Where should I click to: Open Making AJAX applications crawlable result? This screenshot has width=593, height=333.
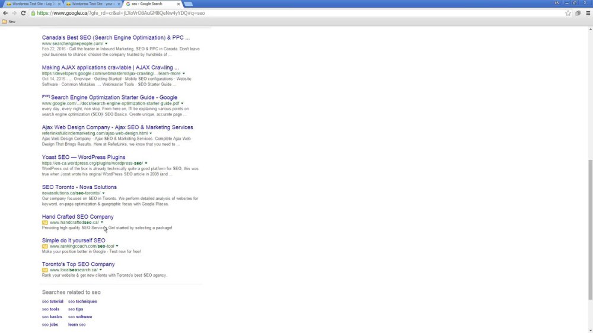110,68
